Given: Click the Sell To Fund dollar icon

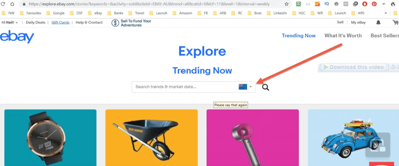Looking at the screenshot, I should (115, 23).
